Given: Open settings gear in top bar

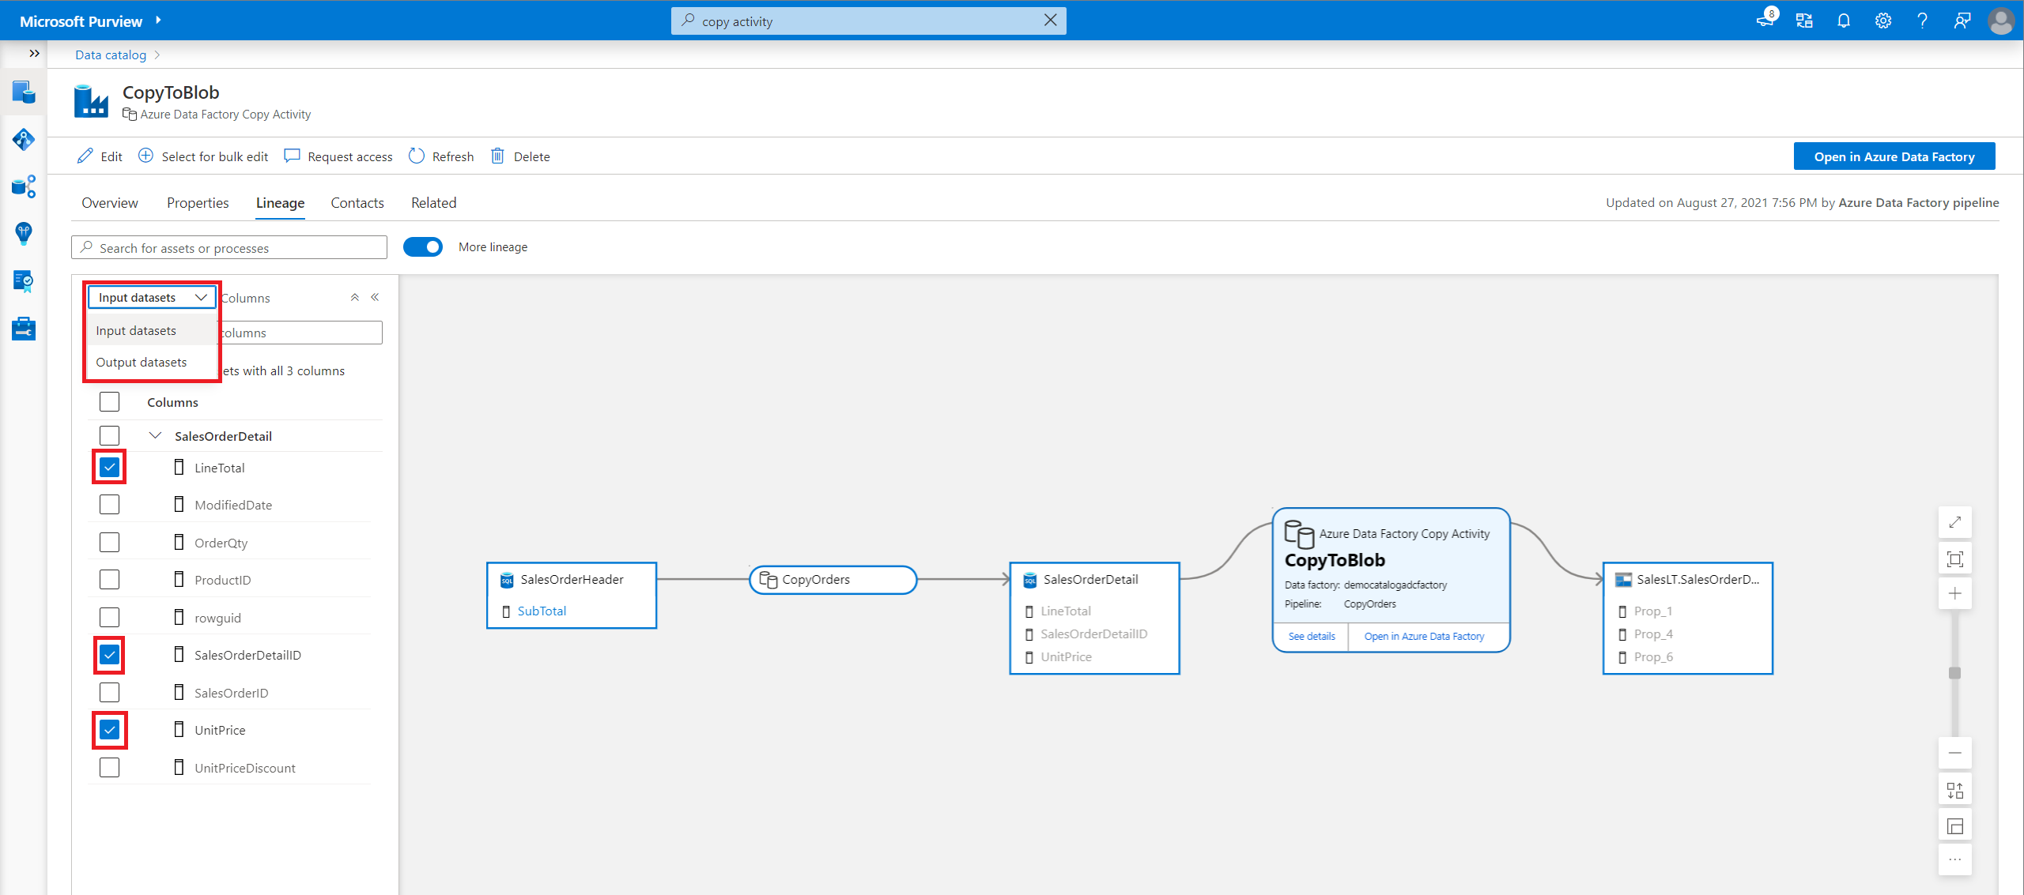Looking at the screenshot, I should (1882, 21).
